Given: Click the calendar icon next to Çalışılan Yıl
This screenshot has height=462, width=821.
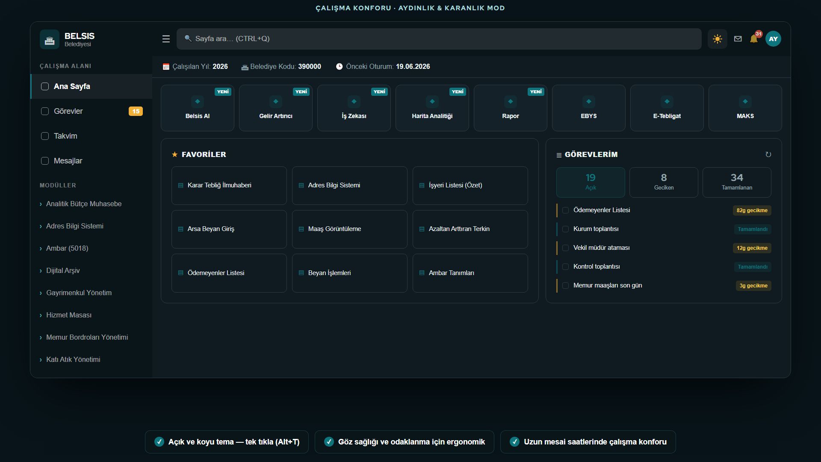Looking at the screenshot, I should 166,67.
